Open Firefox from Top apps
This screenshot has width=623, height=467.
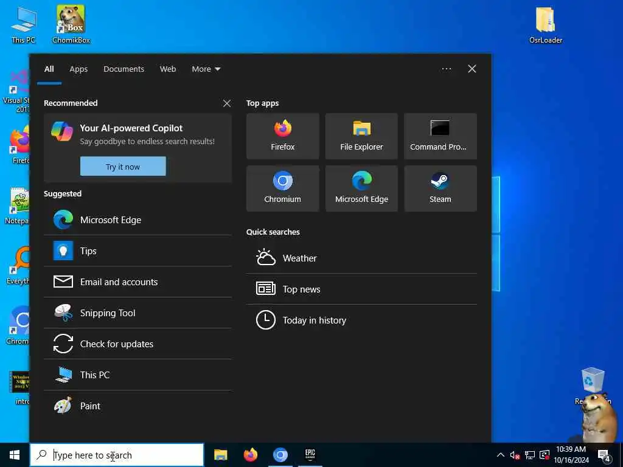click(282, 136)
